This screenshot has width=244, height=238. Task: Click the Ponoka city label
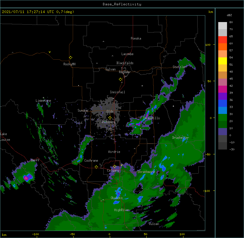[136, 38]
